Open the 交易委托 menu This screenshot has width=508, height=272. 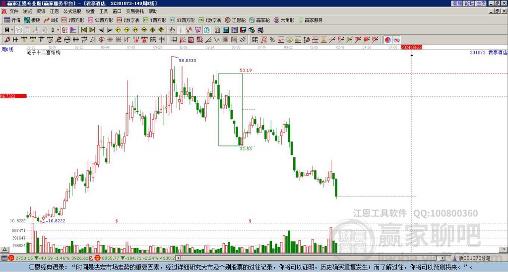pyautogui.click(x=135, y=11)
